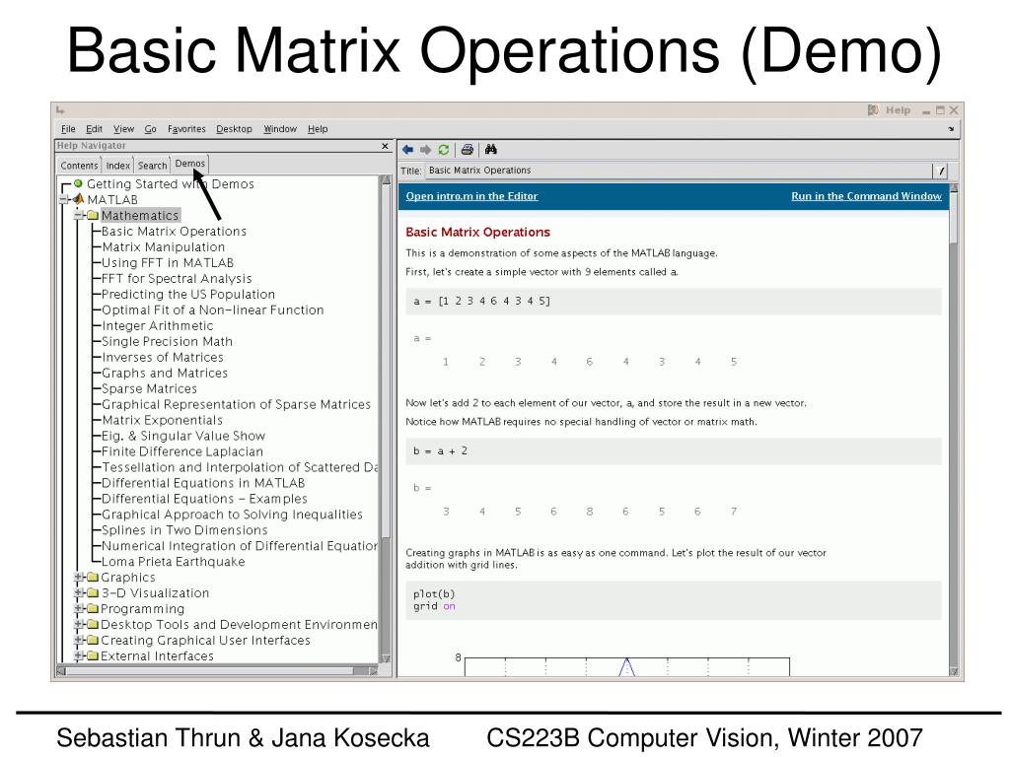Select FFT for Spectral Analysis demo
The height and width of the screenshot is (757, 1010).
177,278
